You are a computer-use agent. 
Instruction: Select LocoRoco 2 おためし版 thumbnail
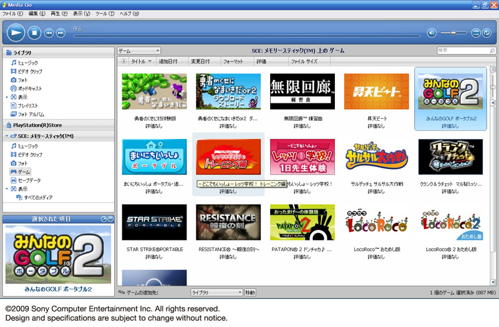point(450,222)
